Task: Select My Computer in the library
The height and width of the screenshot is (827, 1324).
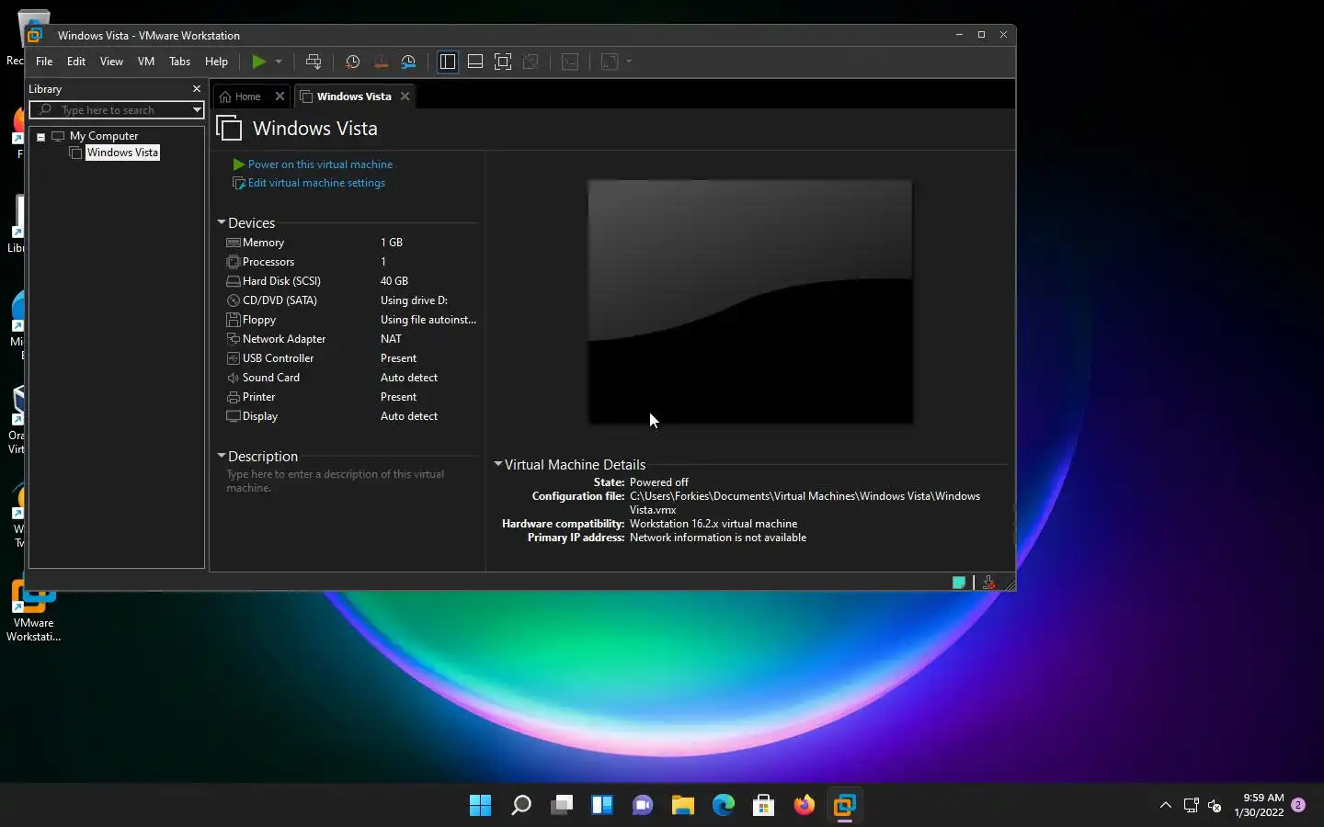Action: click(103, 136)
